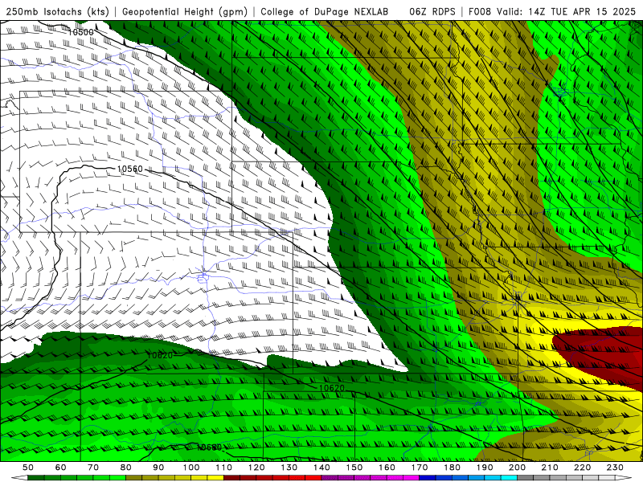Pick the magenta legend segment between 150 and 160
The image size is (643, 482).
371,478
